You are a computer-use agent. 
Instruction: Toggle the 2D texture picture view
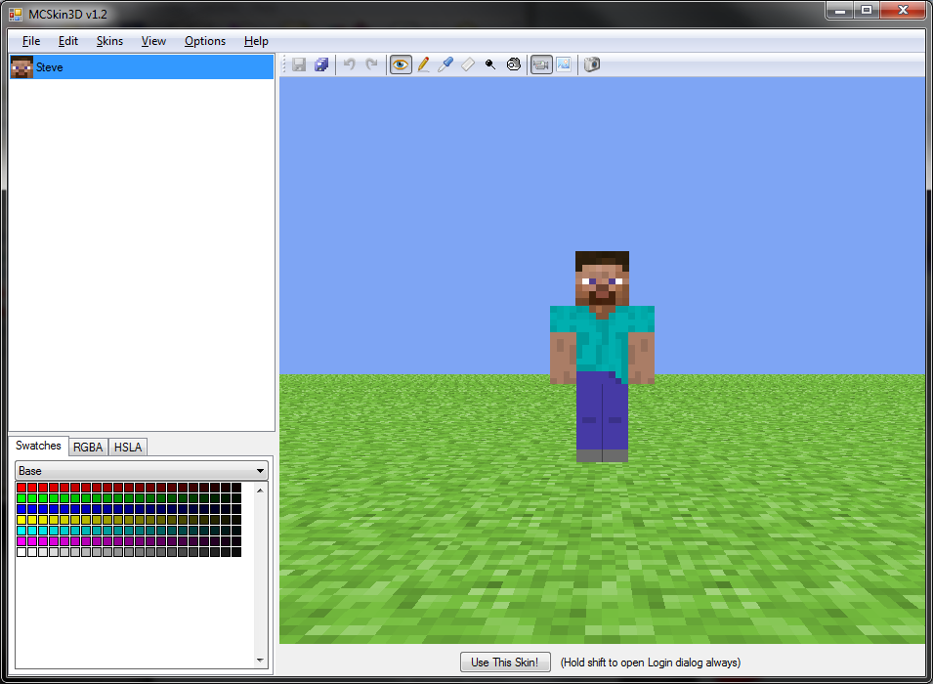tap(564, 64)
